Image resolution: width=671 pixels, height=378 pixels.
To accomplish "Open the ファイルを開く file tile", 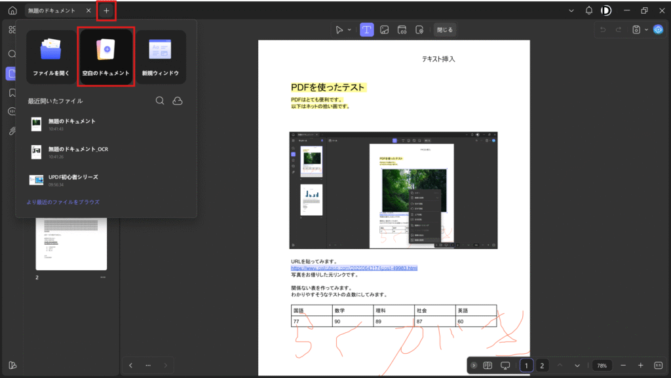I will [x=51, y=56].
